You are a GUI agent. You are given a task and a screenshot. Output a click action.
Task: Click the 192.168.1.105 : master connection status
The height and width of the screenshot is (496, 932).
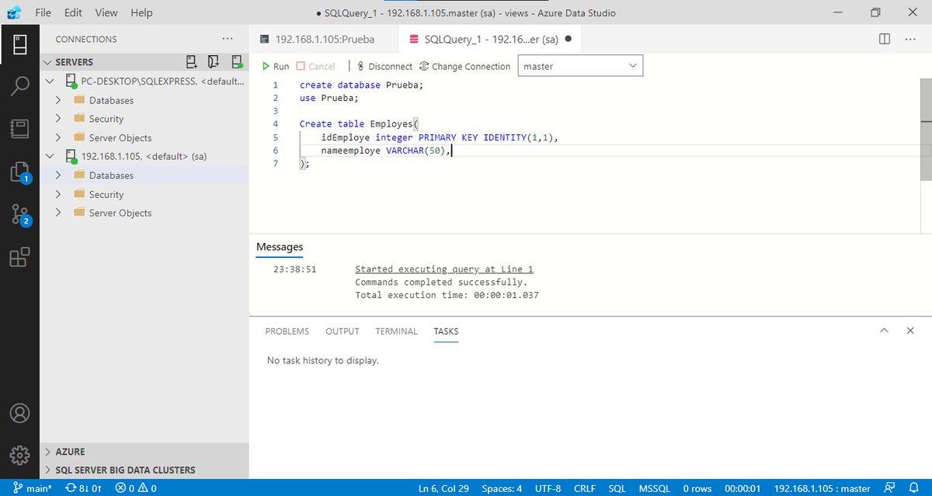822,488
